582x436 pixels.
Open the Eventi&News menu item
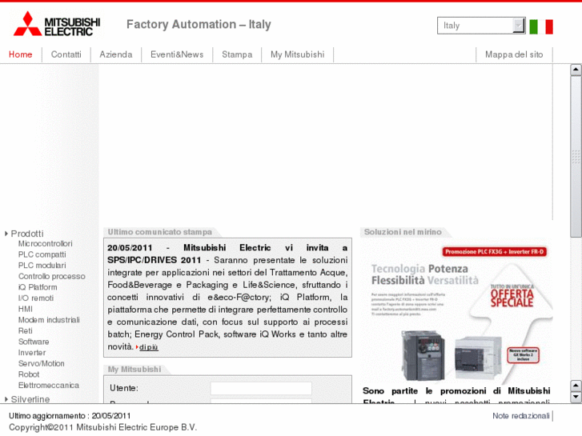(177, 54)
